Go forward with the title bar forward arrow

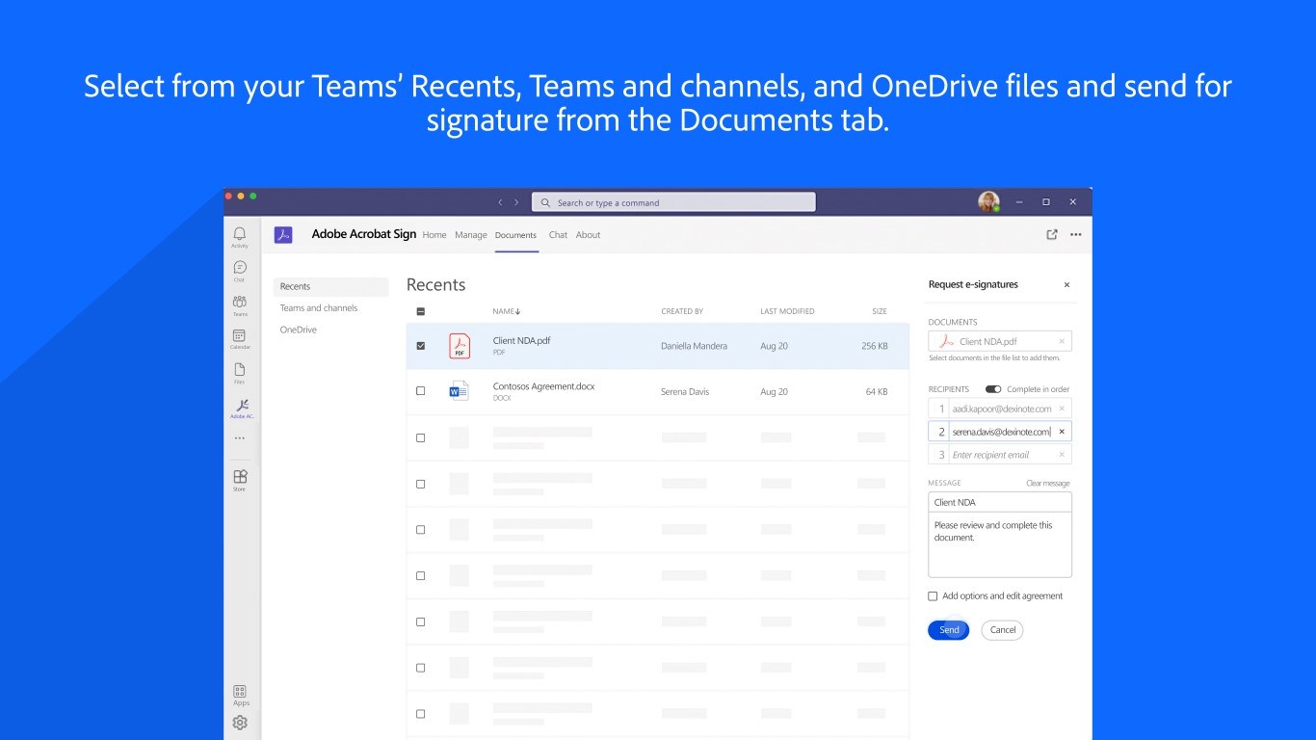516,202
